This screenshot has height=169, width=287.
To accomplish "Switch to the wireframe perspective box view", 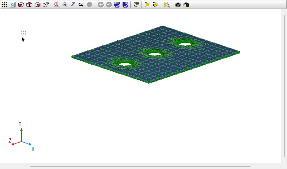I will [46, 5].
